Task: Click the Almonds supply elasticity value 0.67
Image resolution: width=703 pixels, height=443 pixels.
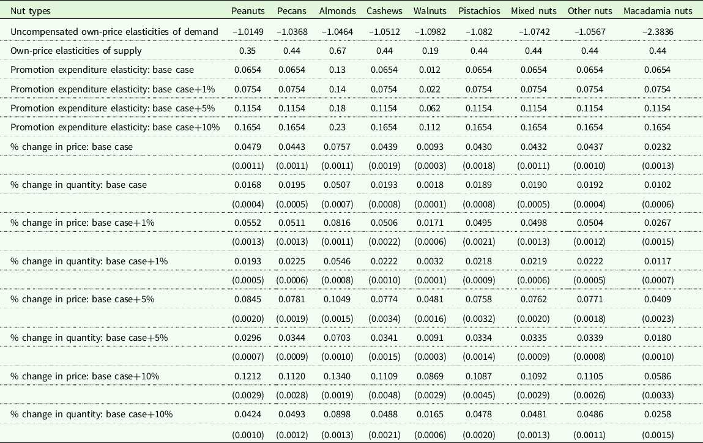Action: point(337,51)
